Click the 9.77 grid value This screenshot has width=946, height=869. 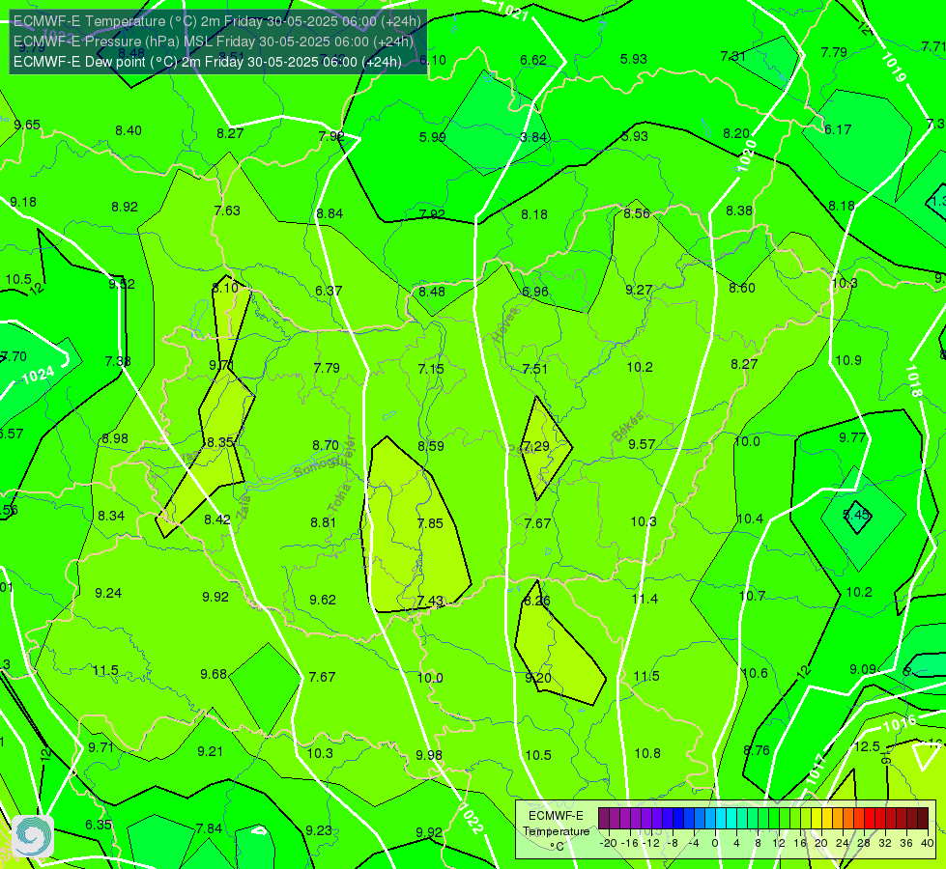point(852,437)
